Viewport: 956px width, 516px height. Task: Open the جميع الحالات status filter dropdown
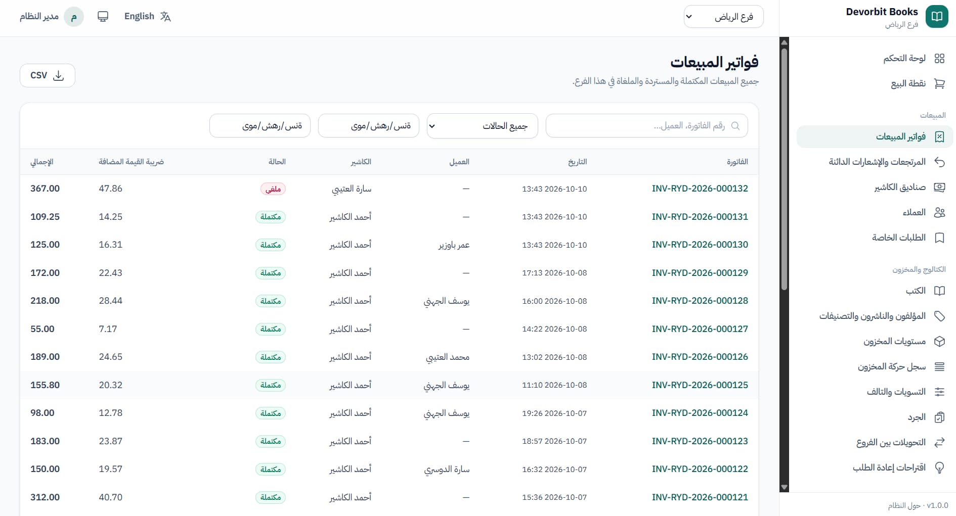pos(482,126)
